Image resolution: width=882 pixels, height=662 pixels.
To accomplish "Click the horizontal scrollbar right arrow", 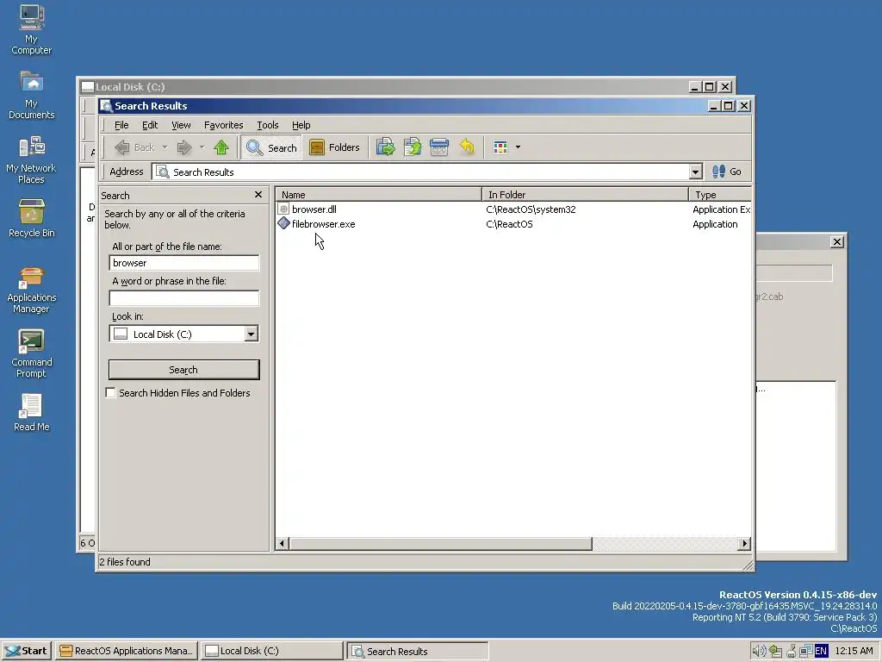I will 744,543.
